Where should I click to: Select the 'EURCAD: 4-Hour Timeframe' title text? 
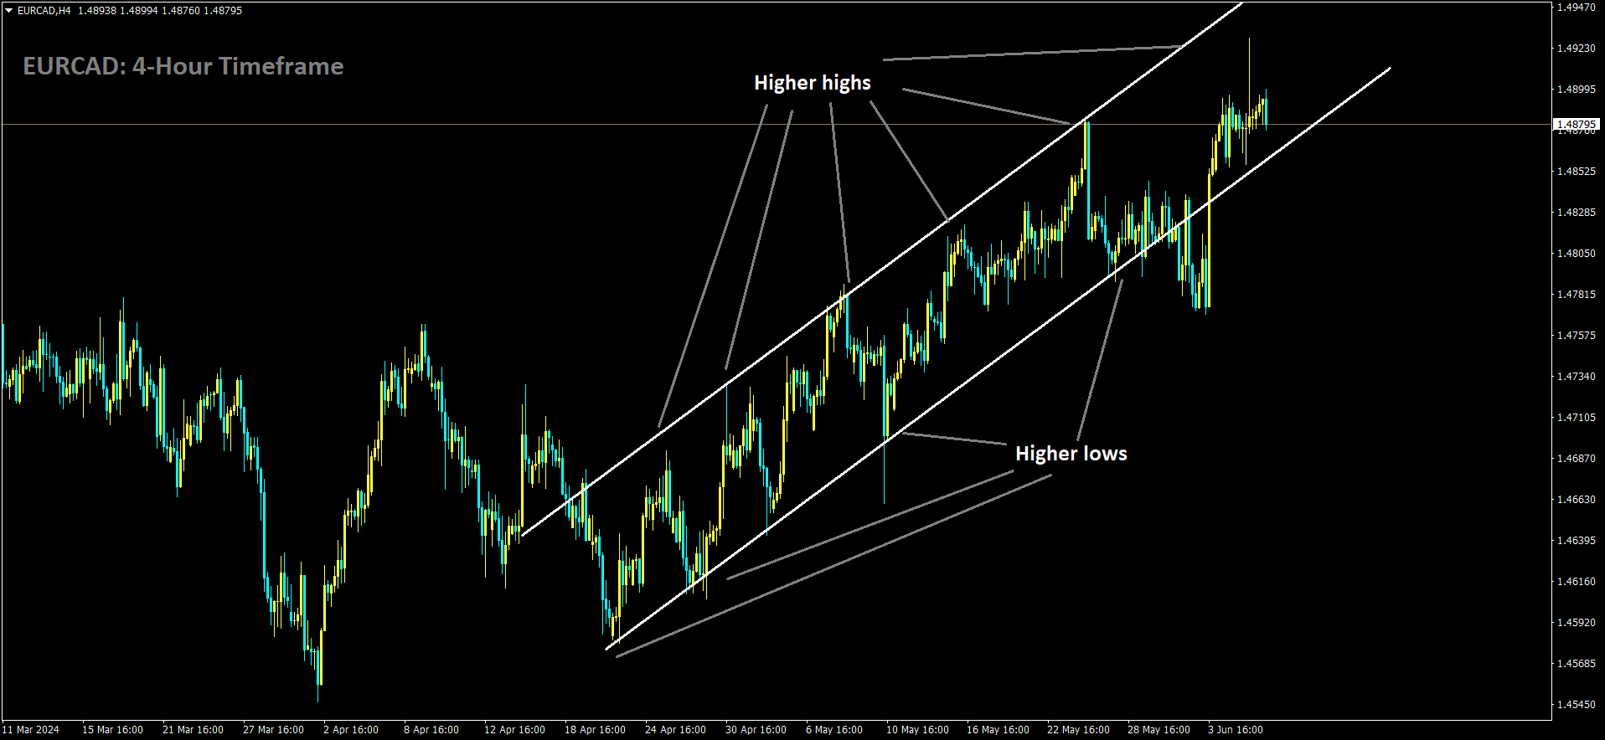click(x=183, y=66)
